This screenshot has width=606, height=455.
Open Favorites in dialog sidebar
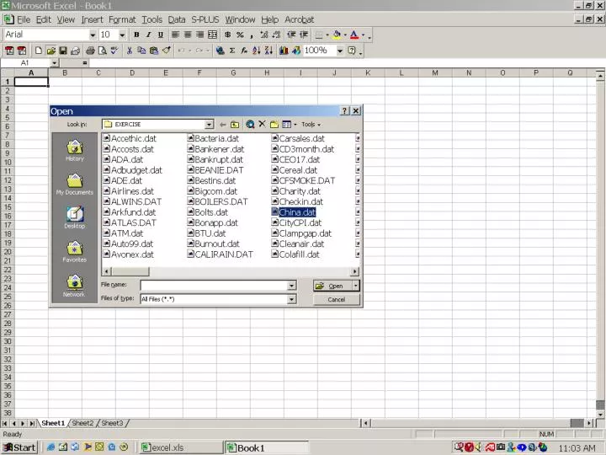point(75,251)
